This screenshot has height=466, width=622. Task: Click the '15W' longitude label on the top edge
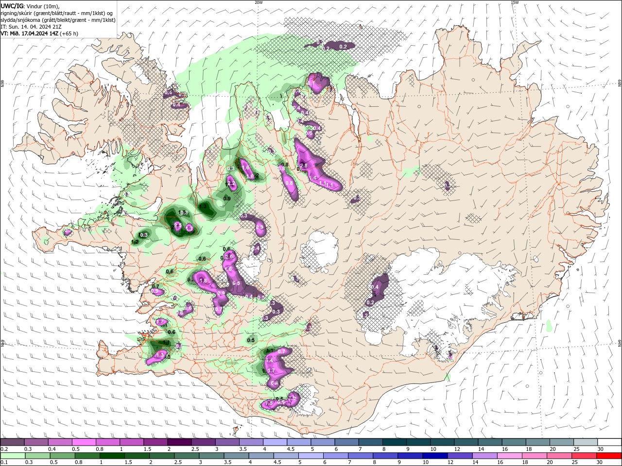tap(514, 2)
